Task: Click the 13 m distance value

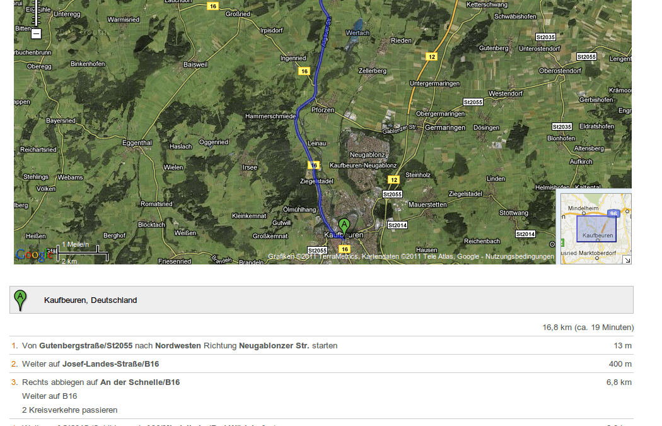Action: (622, 346)
